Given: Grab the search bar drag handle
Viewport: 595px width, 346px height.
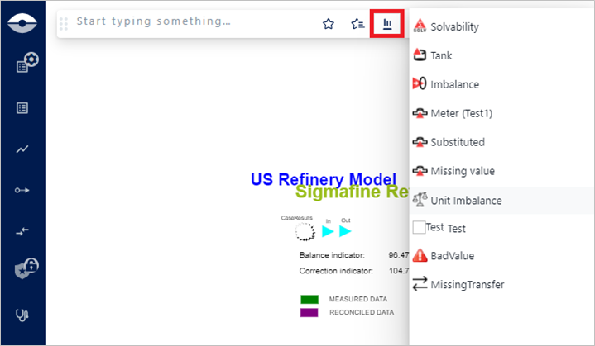Looking at the screenshot, I should pos(65,23).
